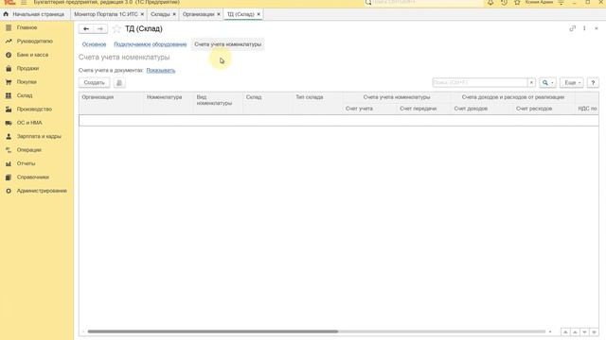The image size is (606, 340).
Task: Sort by Склад column header
Action: point(268,103)
